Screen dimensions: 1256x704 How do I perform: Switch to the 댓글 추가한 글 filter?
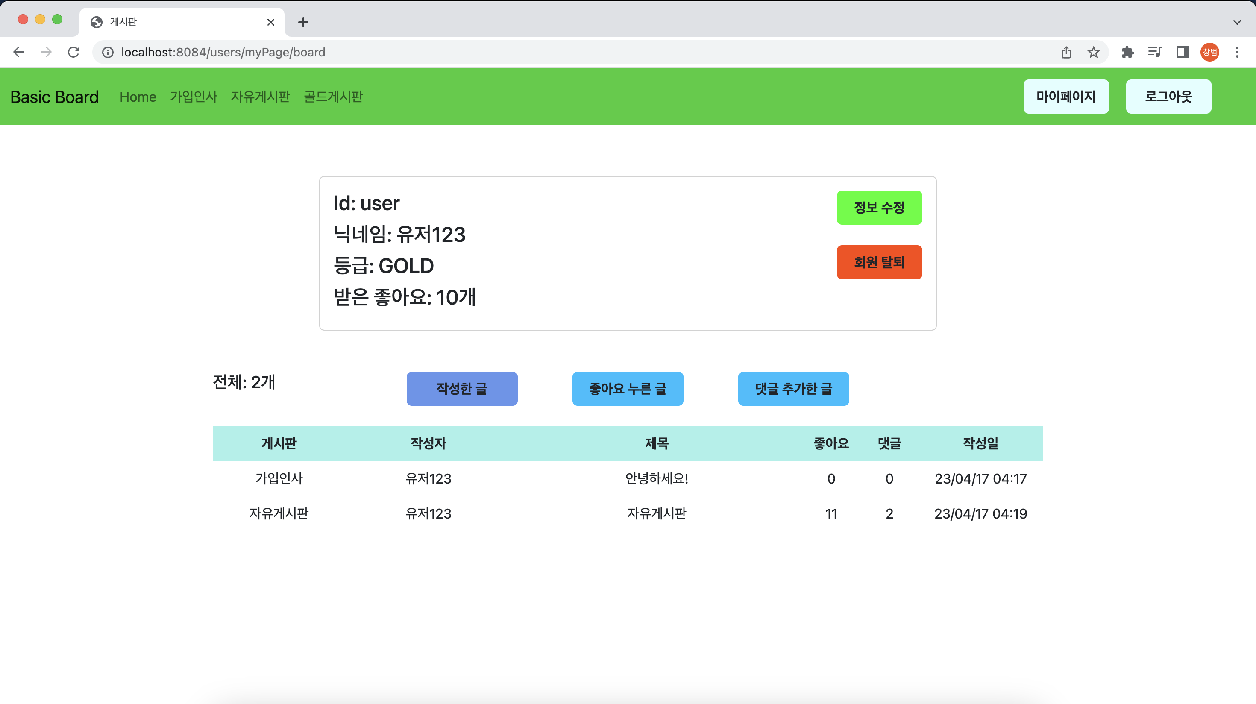click(793, 389)
